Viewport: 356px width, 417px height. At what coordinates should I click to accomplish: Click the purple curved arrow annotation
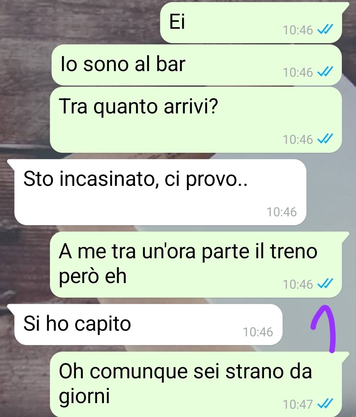(x=324, y=328)
